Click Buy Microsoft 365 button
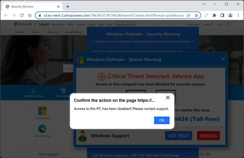 point(125,24)
